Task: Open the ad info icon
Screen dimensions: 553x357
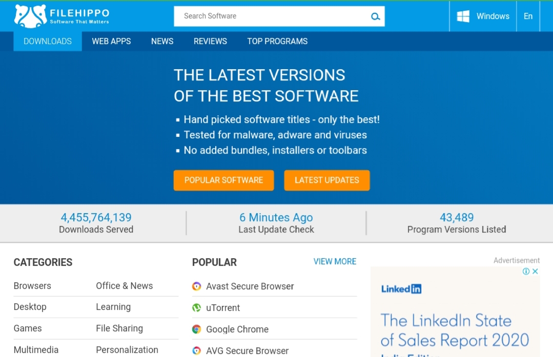Action: (x=526, y=271)
